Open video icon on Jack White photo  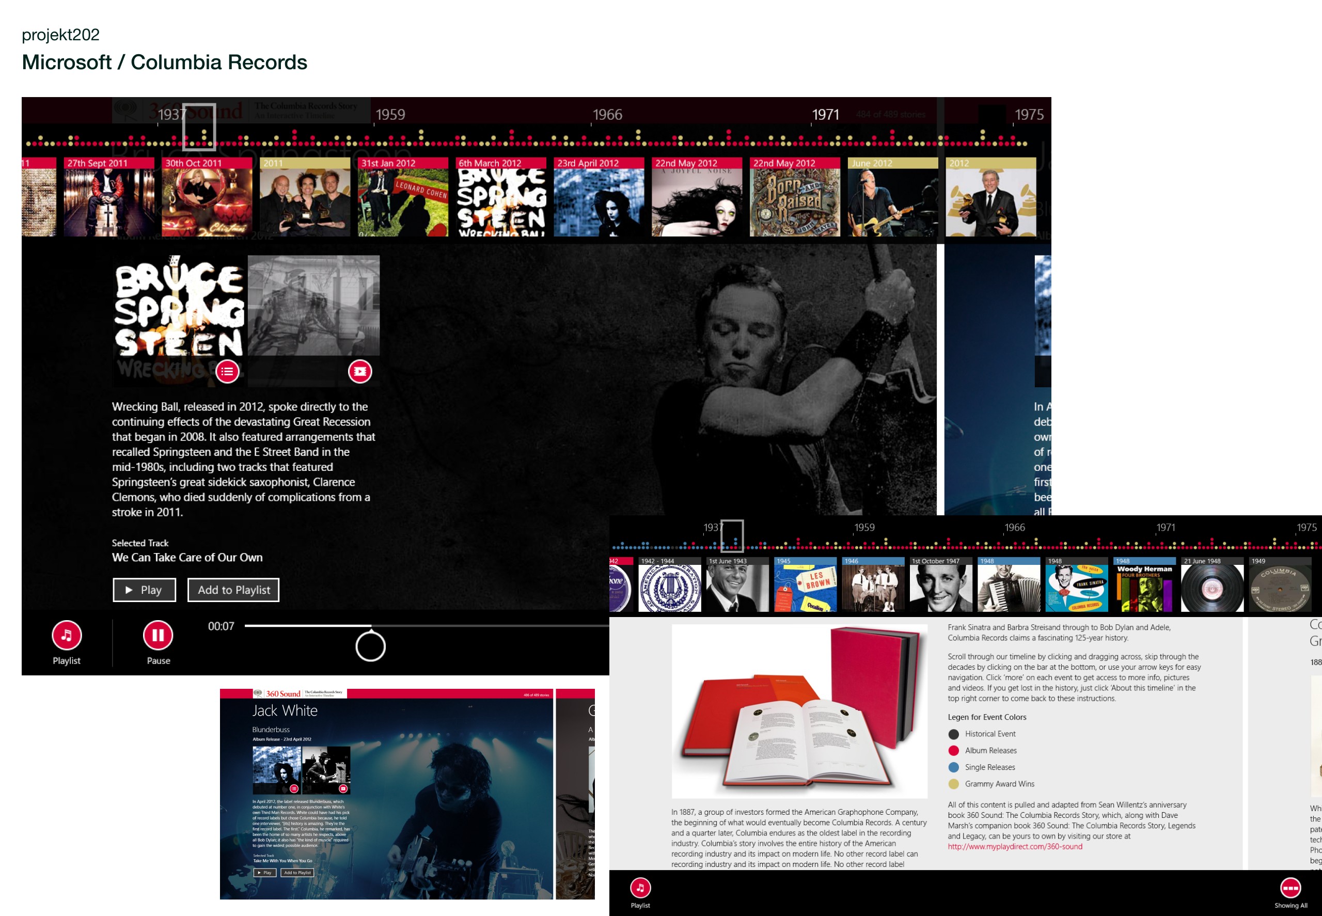(x=343, y=788)
